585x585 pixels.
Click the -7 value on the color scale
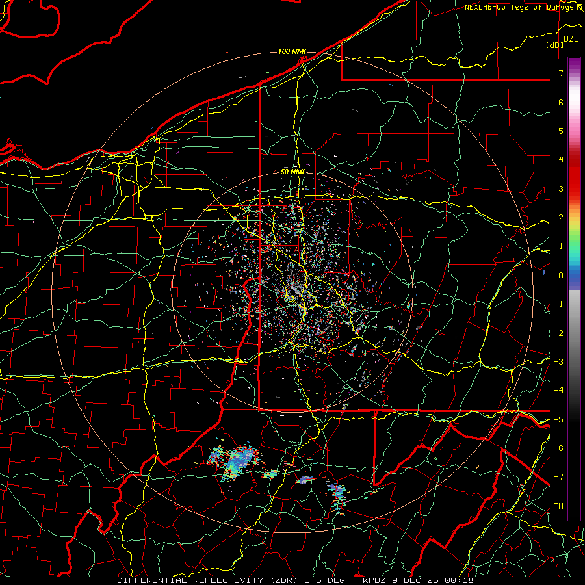pos(558,477)
